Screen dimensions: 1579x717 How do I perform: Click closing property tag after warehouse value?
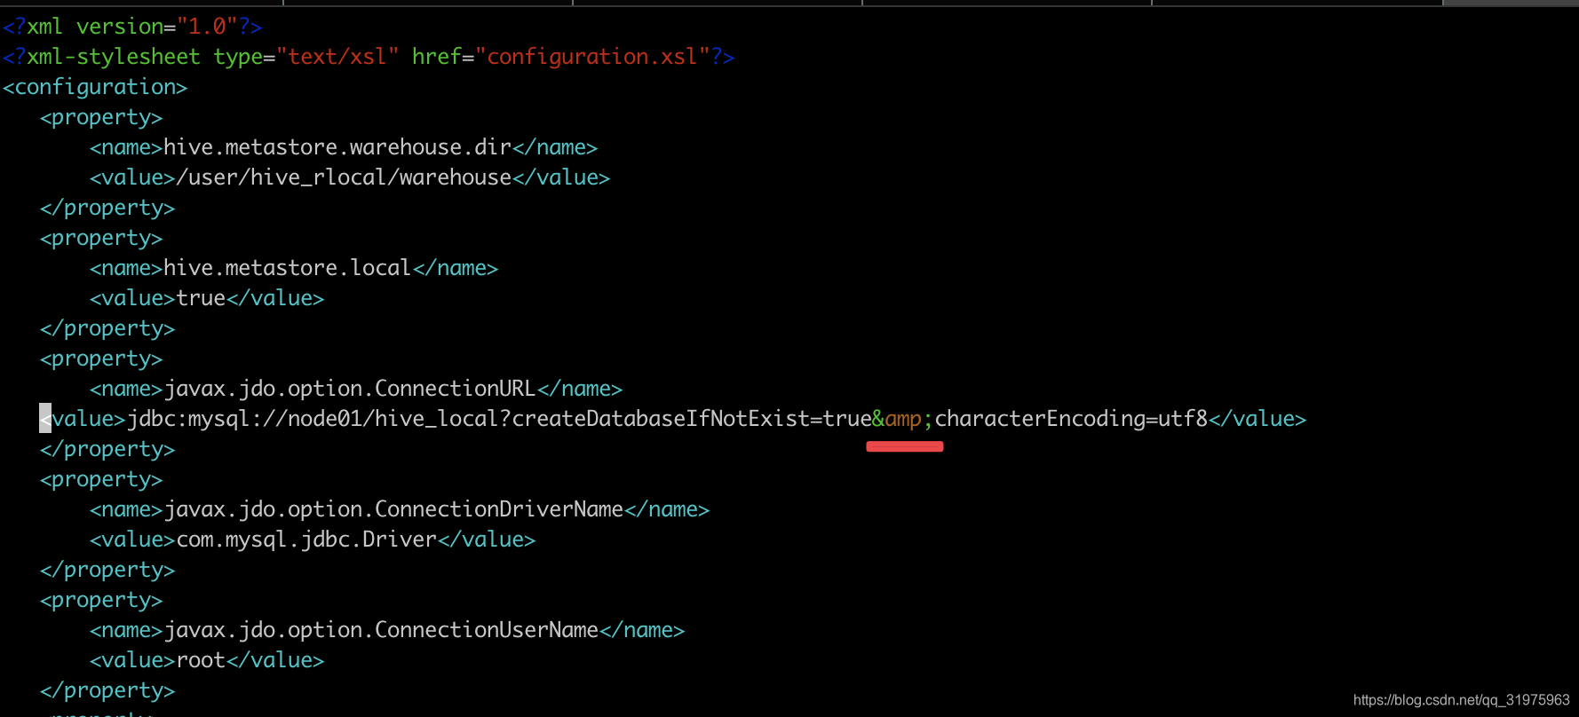pos(107,208)
